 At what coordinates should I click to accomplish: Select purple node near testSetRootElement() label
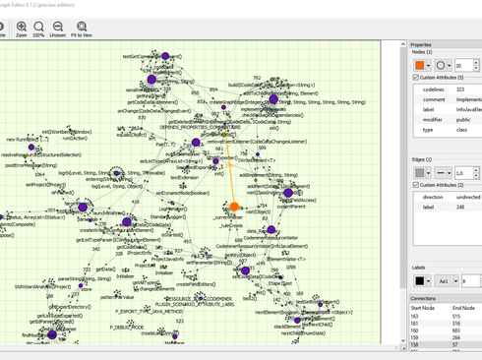point(320,305)
